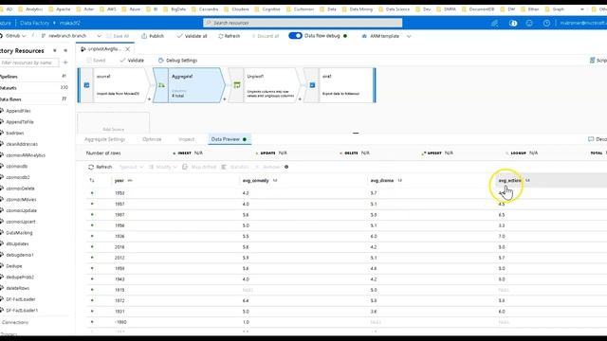
Task: Click the avg_action column header
Action: 509,181
